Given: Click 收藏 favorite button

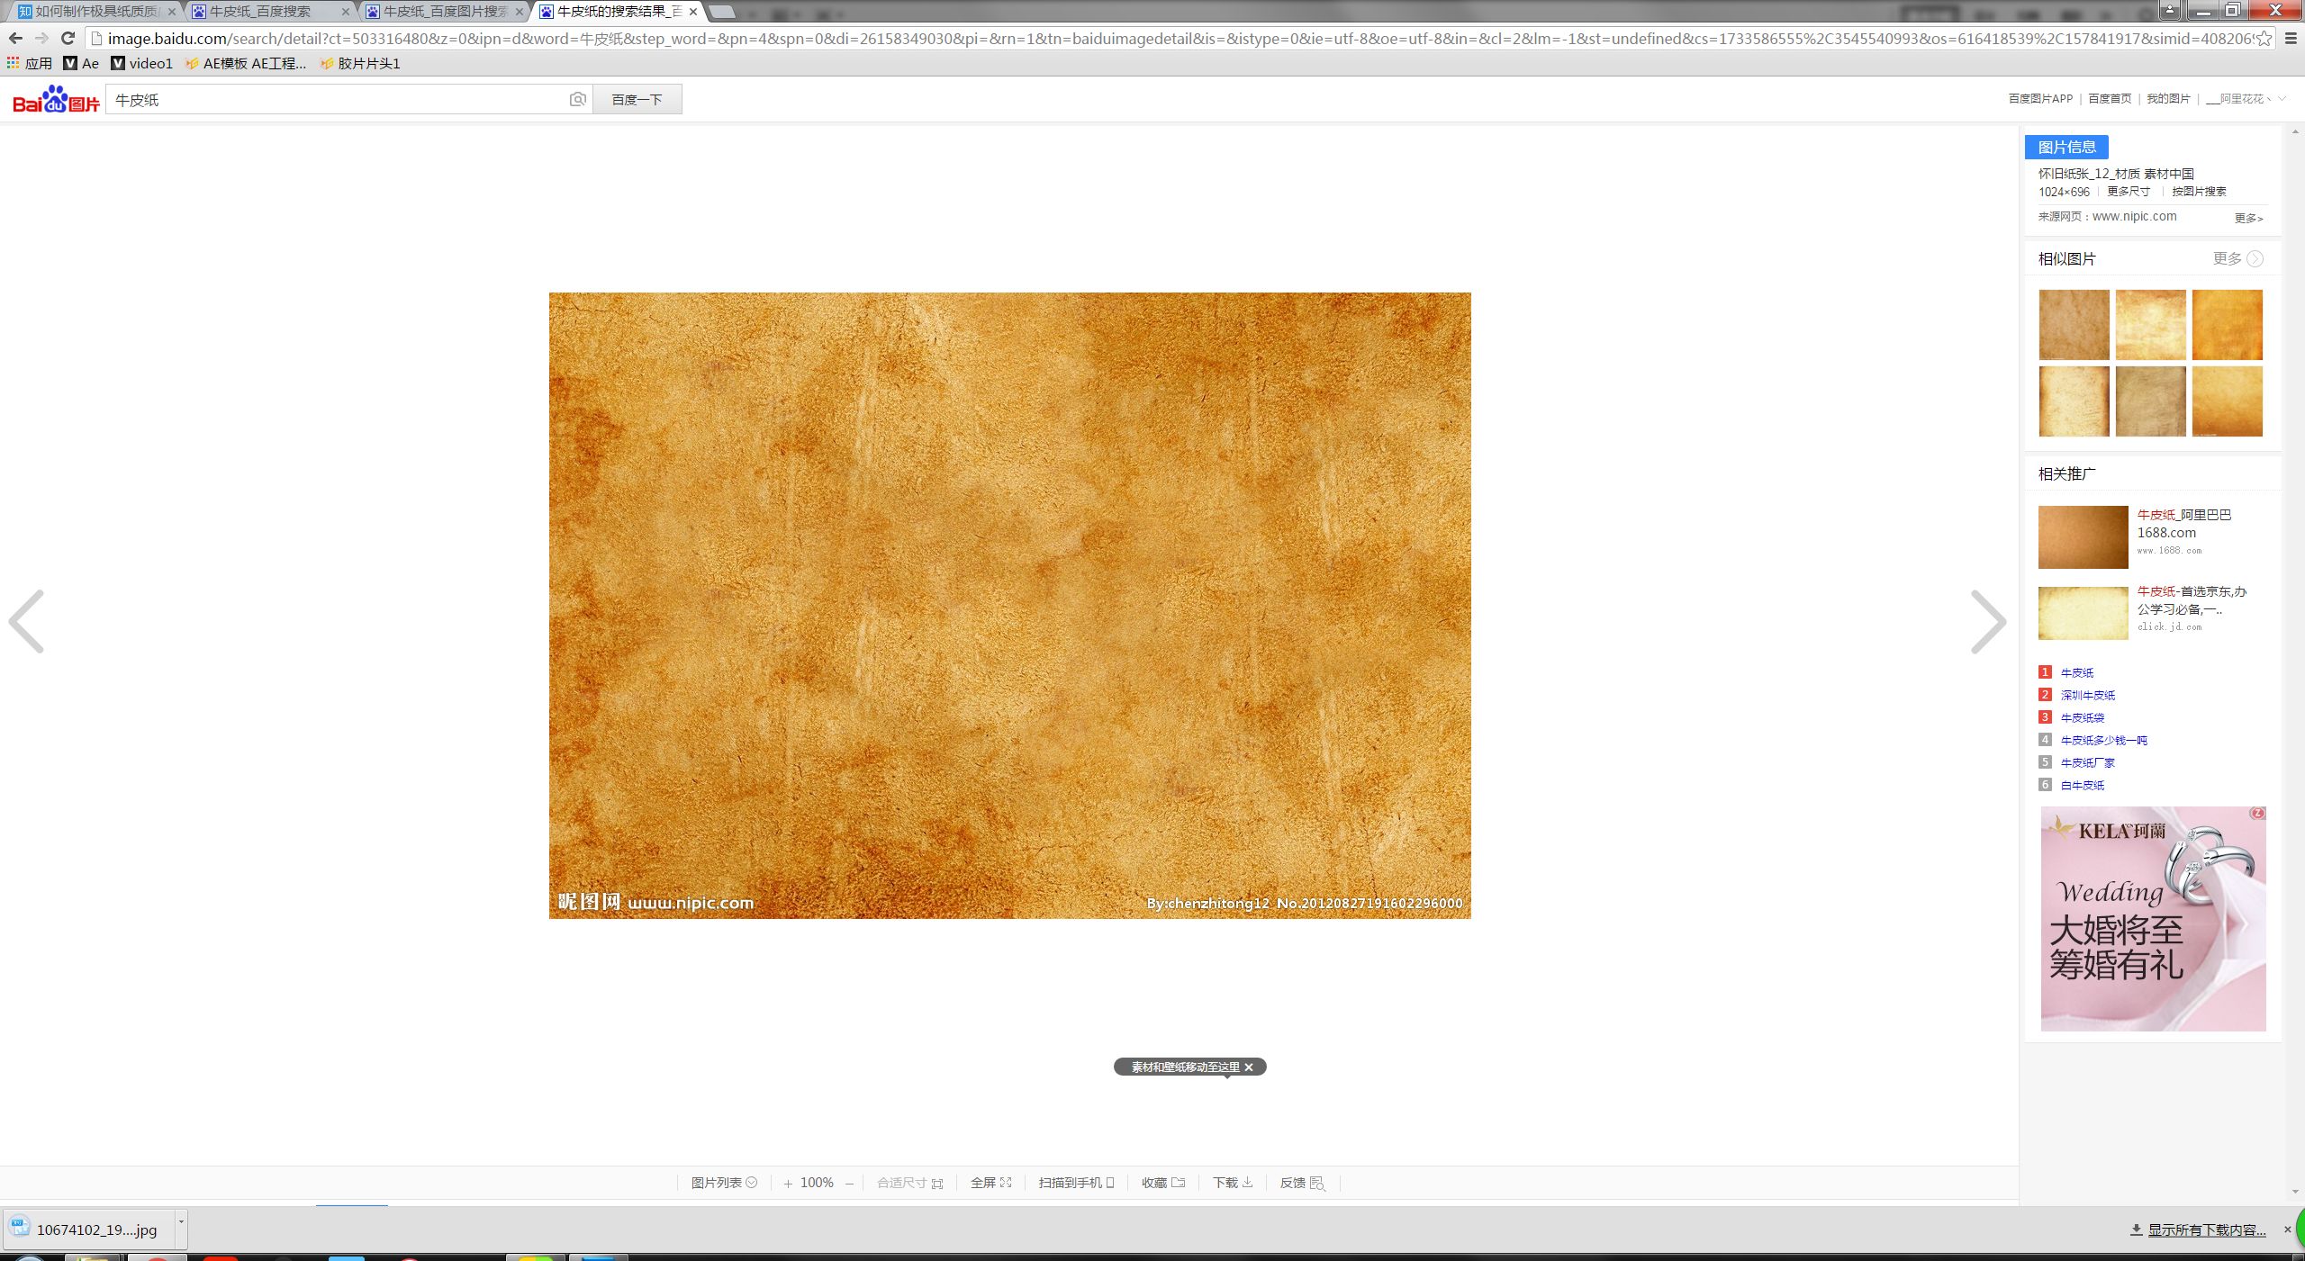Looking at the screenshot, I should (1163, 1183).
